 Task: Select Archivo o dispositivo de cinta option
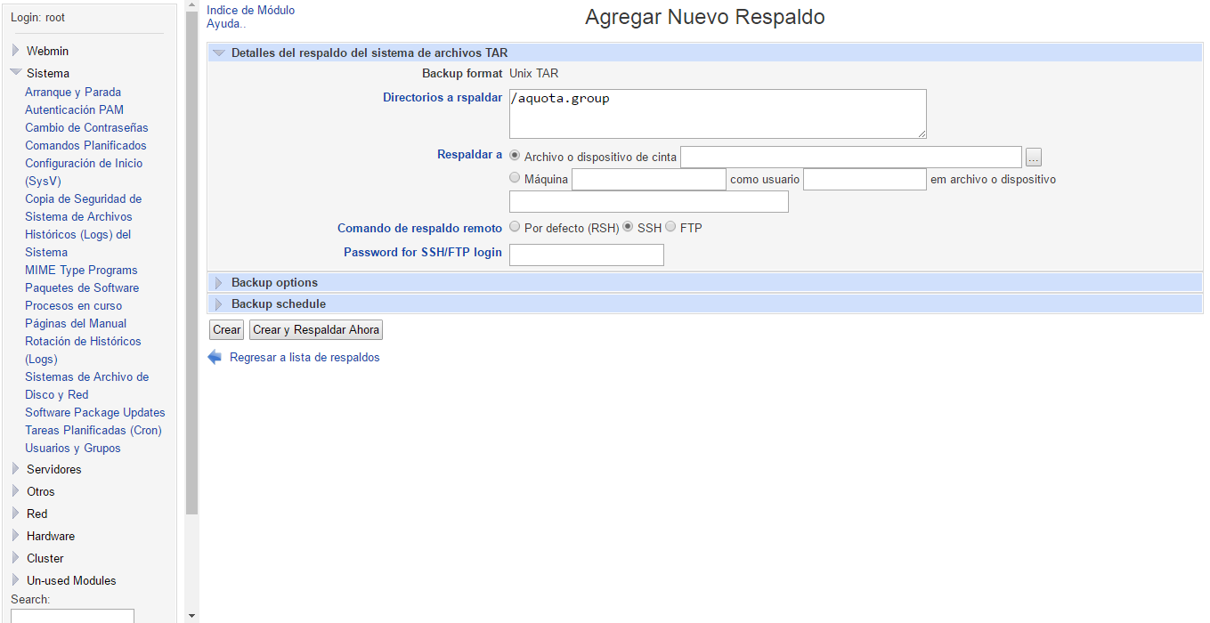tap(515, 156)
